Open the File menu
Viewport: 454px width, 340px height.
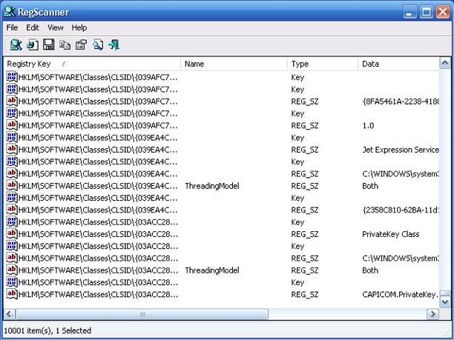coord(12,27)
